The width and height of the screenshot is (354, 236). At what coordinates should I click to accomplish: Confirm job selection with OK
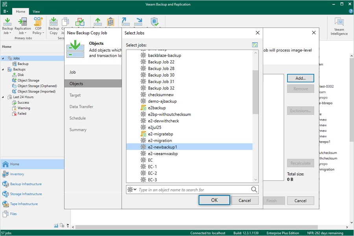coord(214,200)
